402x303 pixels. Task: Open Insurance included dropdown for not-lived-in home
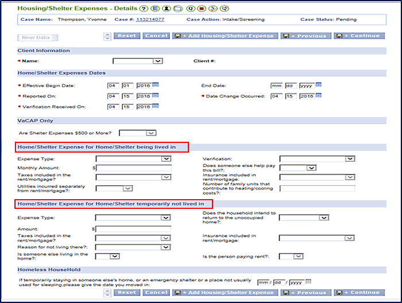[317, 238]
